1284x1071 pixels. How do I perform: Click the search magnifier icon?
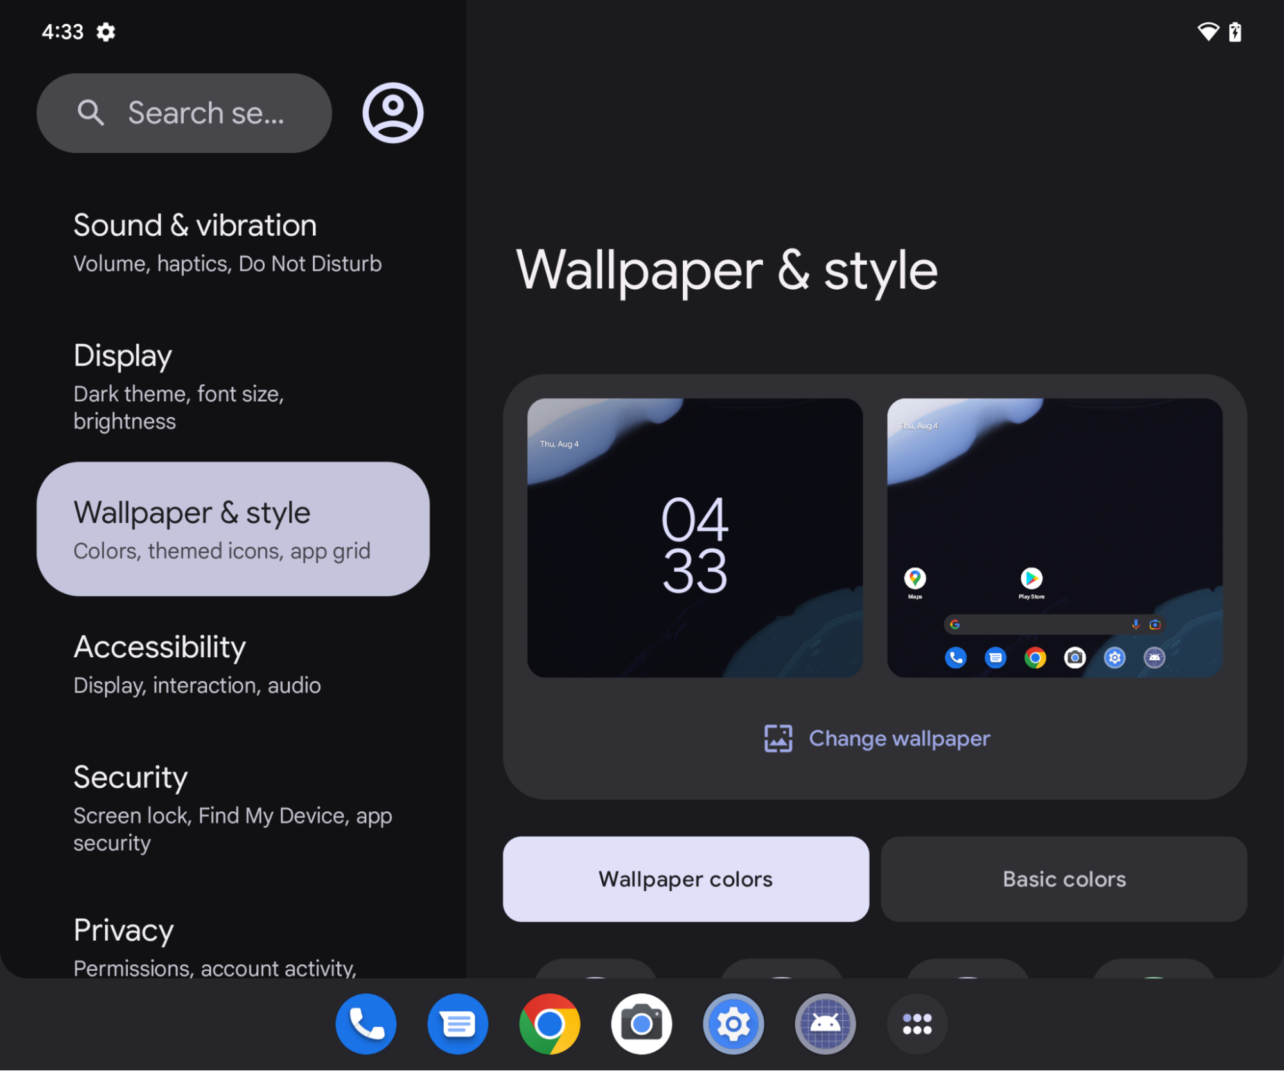pos(91,112)
